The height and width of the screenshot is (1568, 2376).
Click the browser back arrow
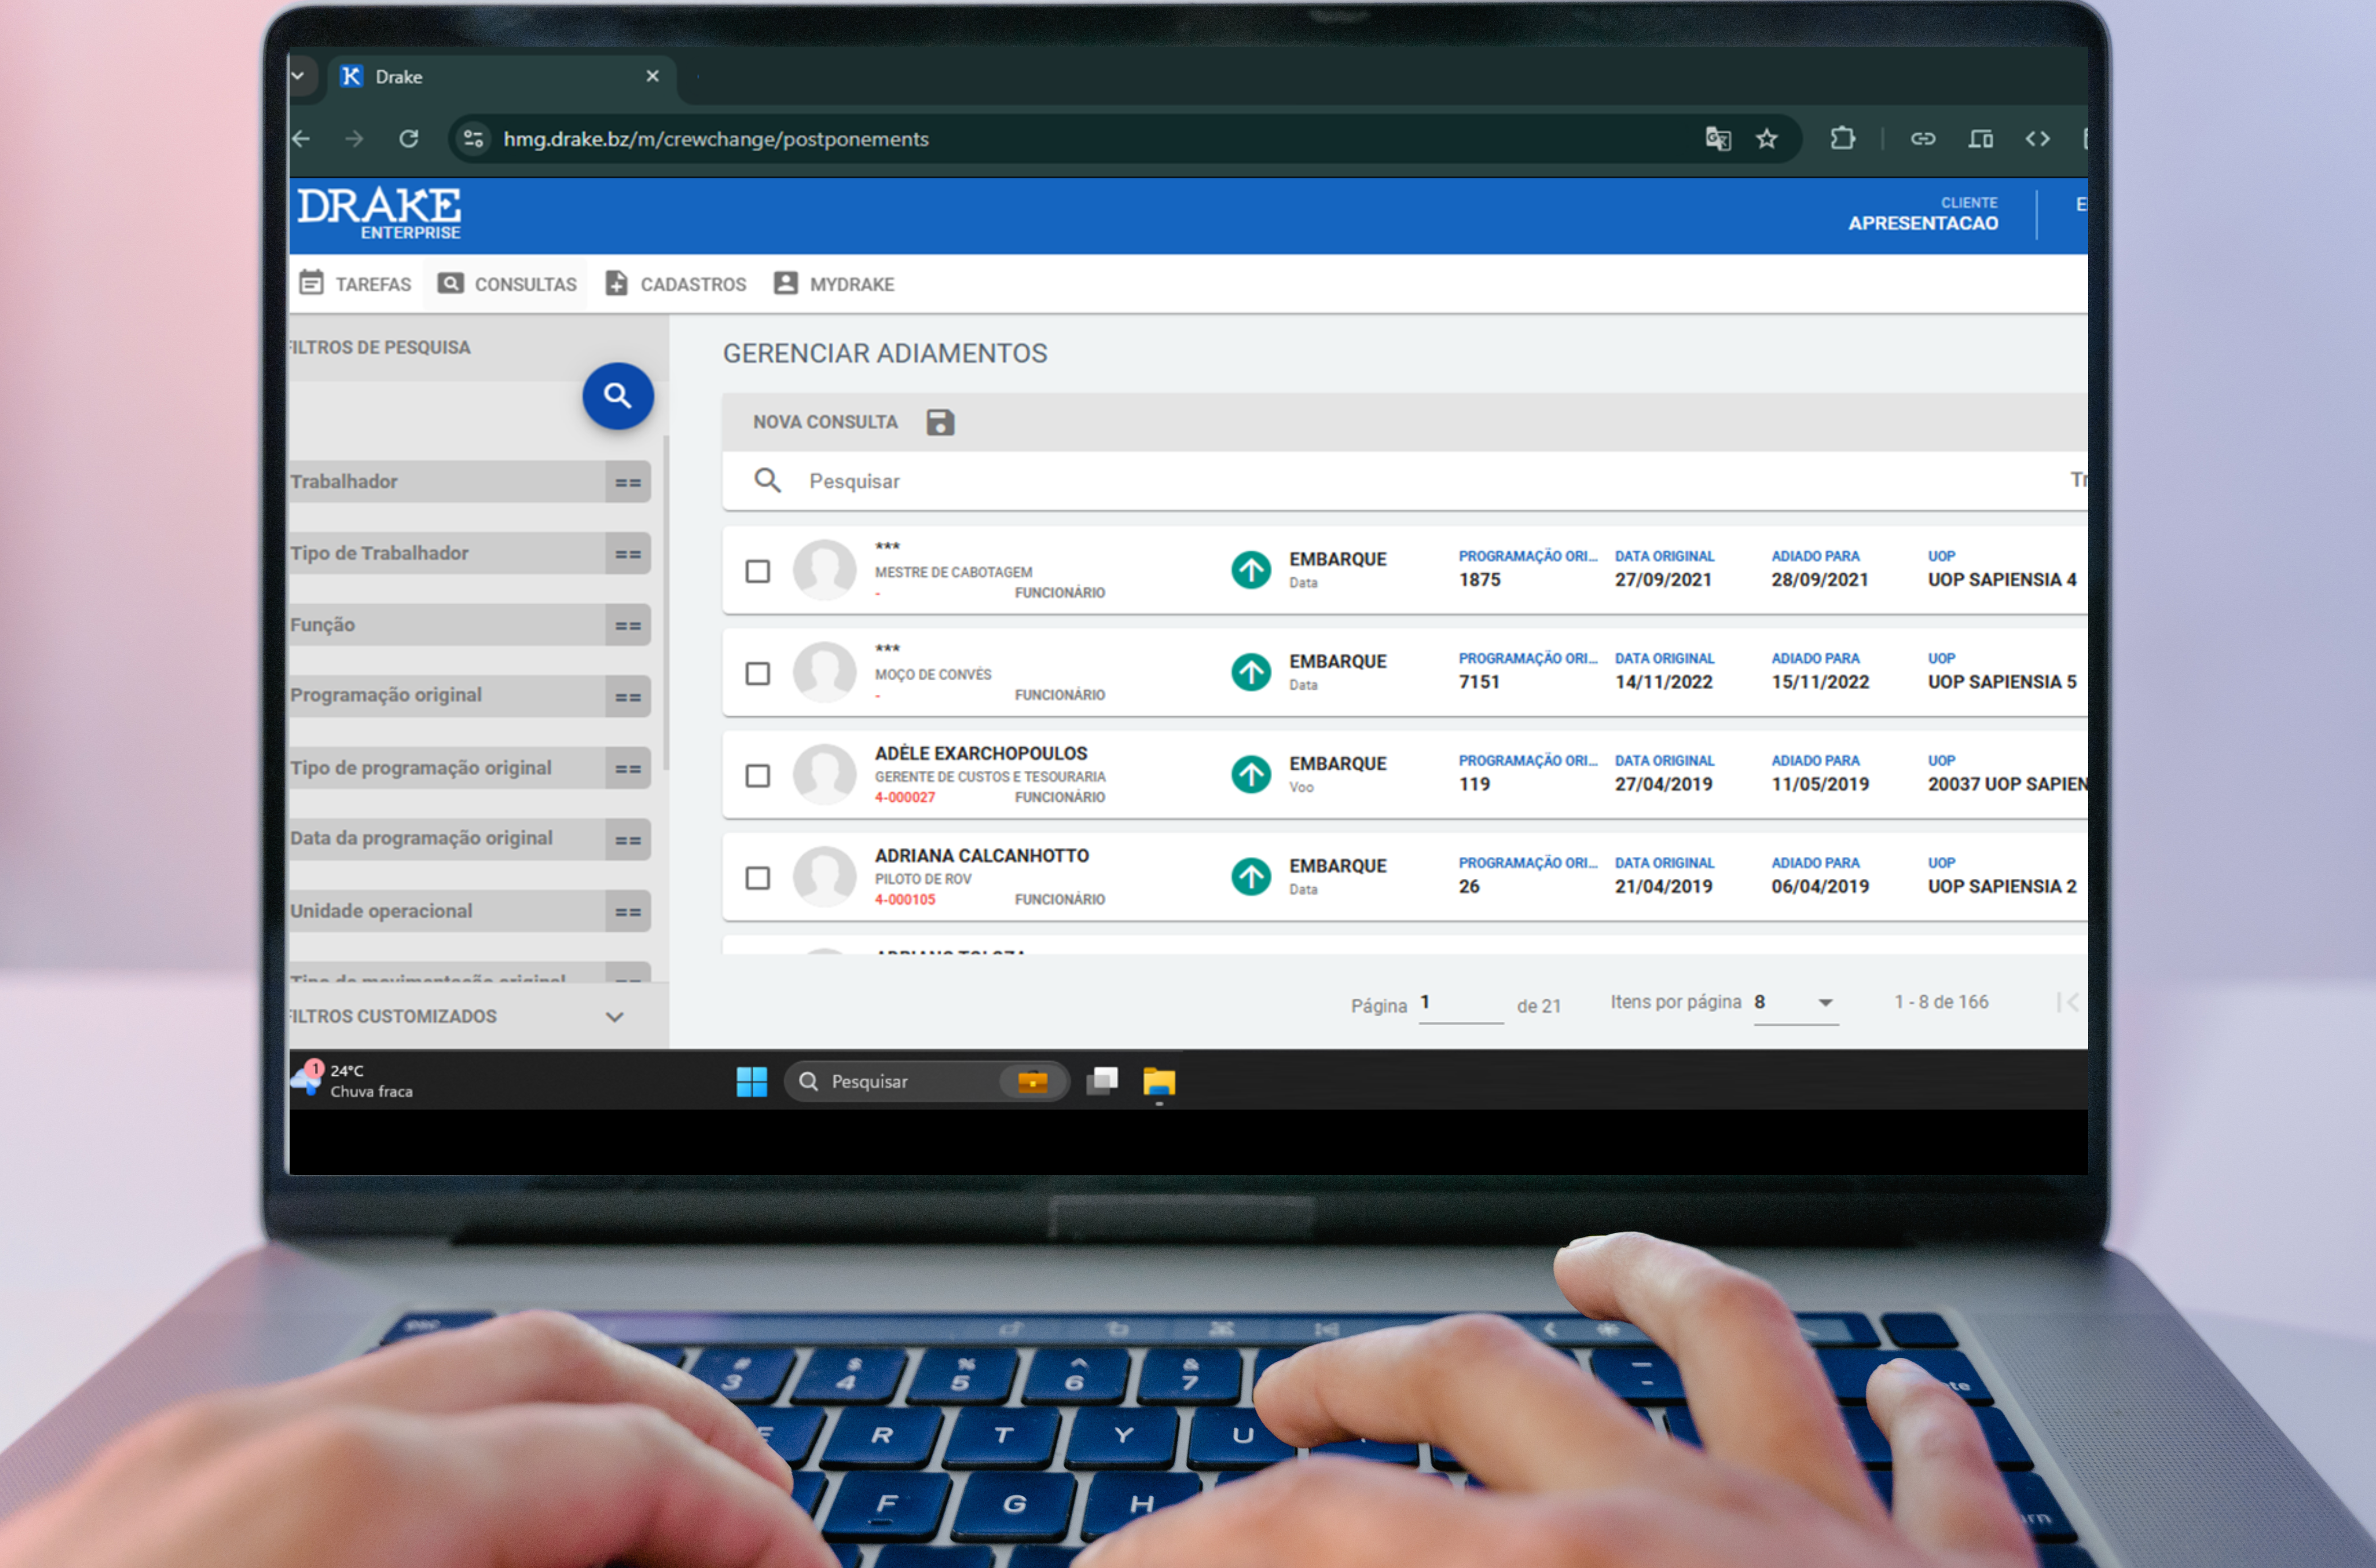(x=301, y=139)
